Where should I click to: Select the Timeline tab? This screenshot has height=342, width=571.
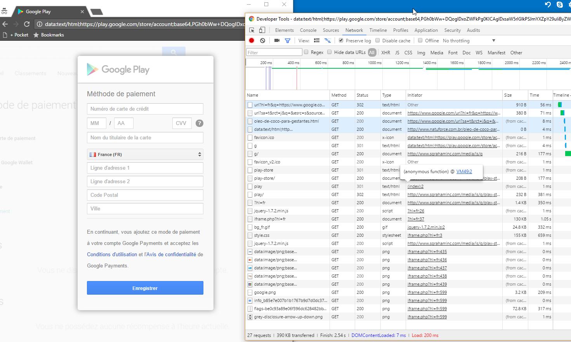(378, 30)
